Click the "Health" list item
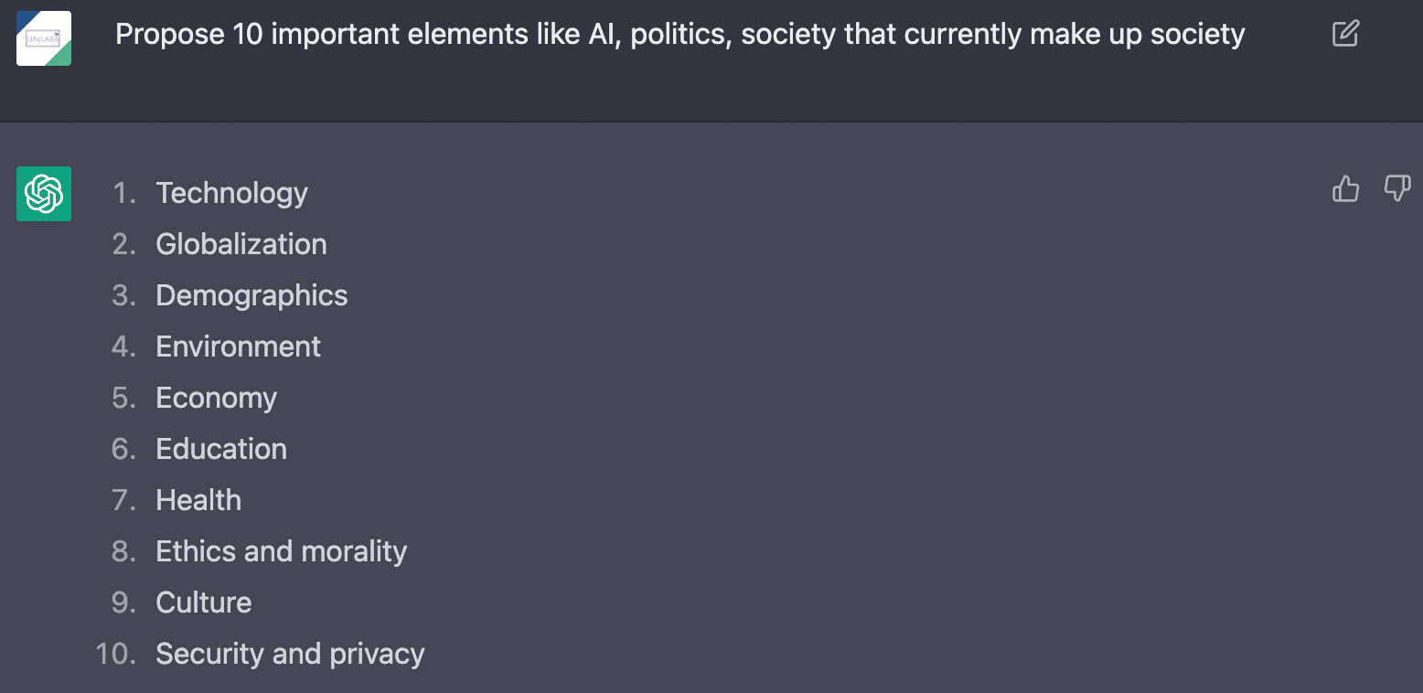Screen dimensions: 1423x693 pyautogui.click(x=198, y=500)
